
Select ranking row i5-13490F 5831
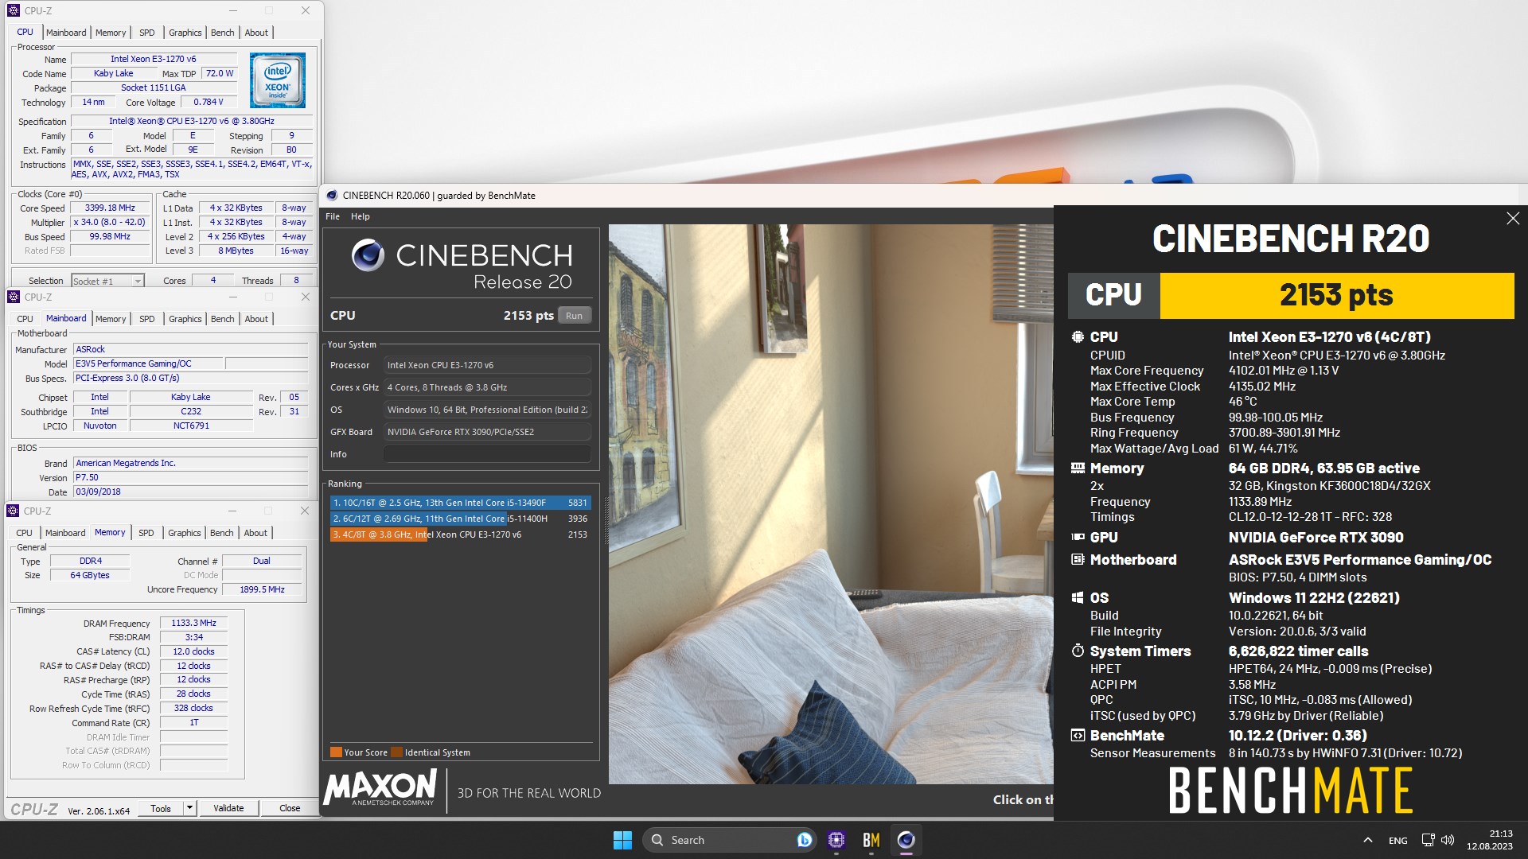460,503
